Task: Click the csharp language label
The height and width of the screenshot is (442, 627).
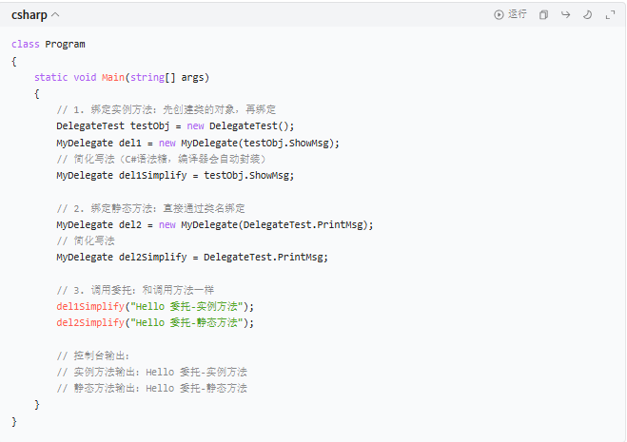Action: (29, 15)
